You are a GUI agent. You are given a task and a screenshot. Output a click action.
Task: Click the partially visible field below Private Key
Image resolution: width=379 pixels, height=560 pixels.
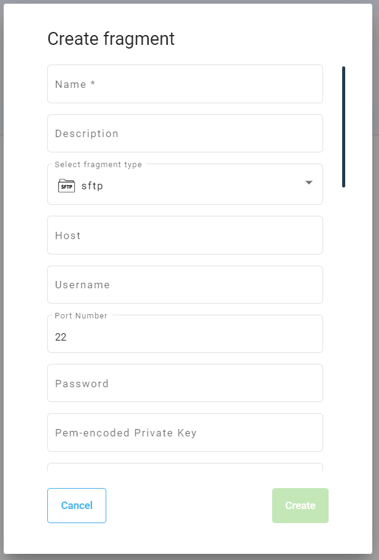click(184, 468)
